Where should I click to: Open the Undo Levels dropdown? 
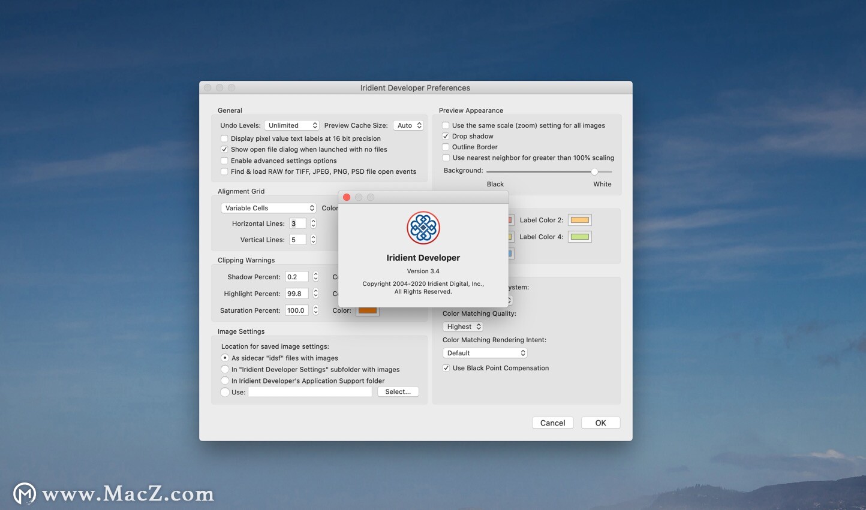(x=292, y=125)
